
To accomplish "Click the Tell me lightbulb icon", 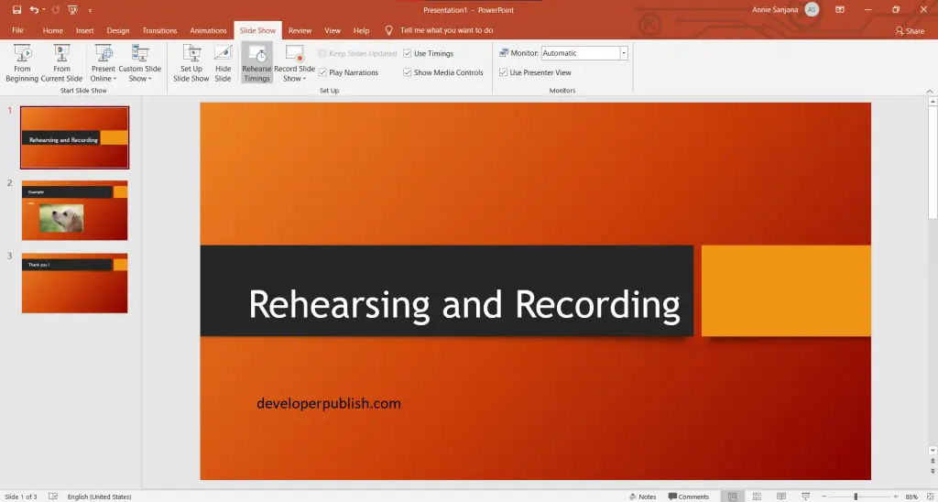I will pyautogui.click(x=388, y=30).
